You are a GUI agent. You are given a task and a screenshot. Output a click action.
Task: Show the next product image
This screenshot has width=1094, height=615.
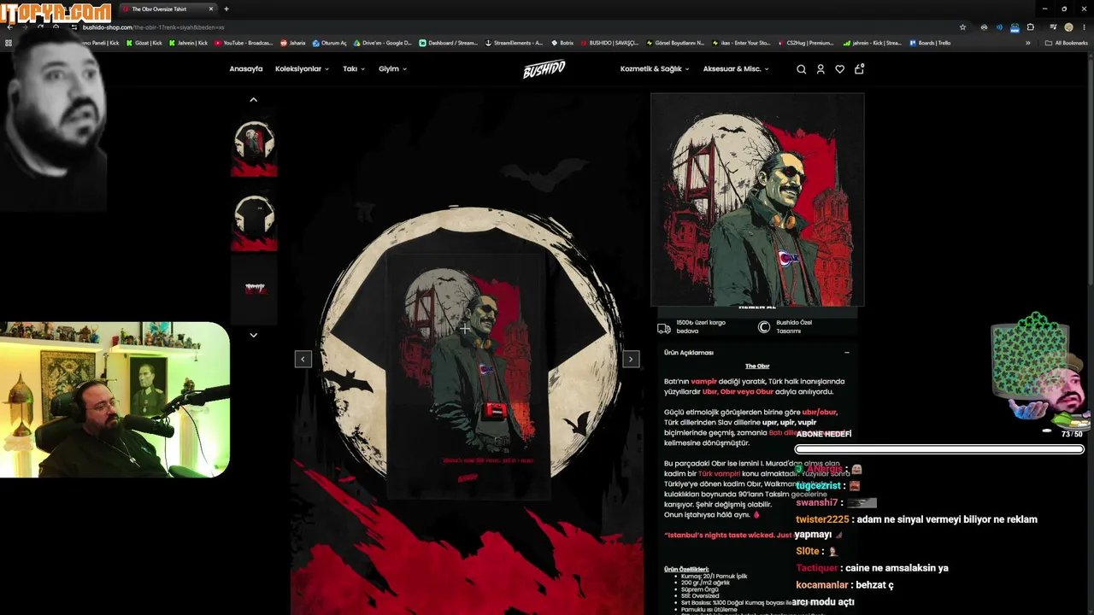click(x=631, y=359)
